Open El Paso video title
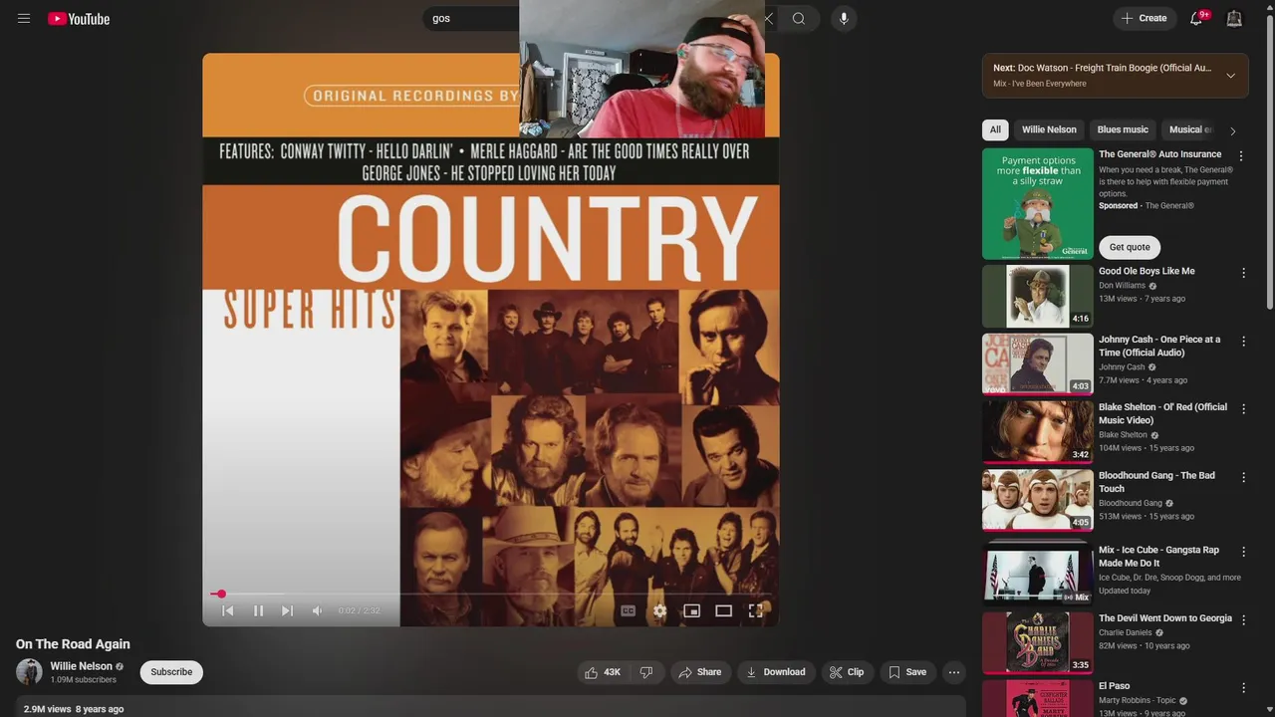Image resolution: width=1275 pixels, height=717 pixels. point(1115,686)
